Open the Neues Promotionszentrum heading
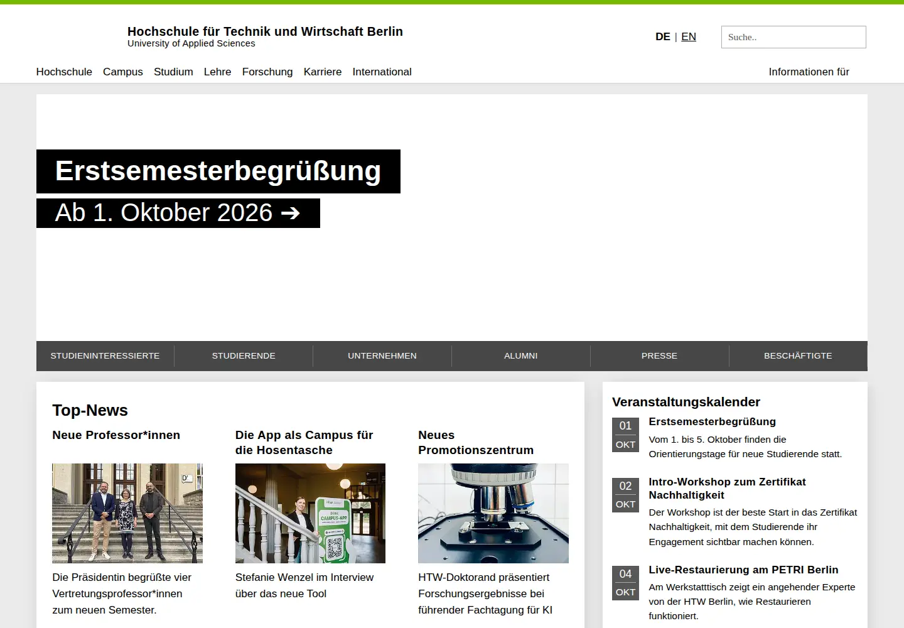 (x=476, y=443)
